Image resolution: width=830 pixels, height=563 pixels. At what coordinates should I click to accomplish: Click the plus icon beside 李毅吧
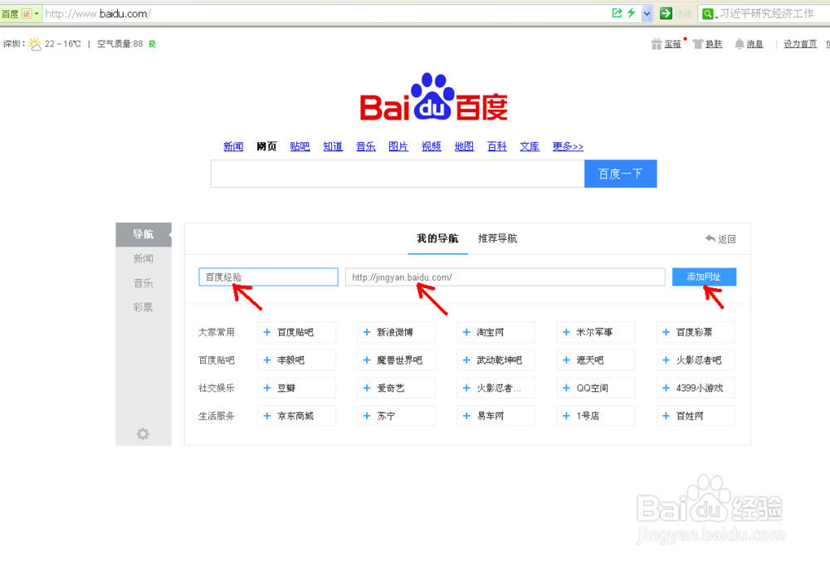tap(267, 360)
